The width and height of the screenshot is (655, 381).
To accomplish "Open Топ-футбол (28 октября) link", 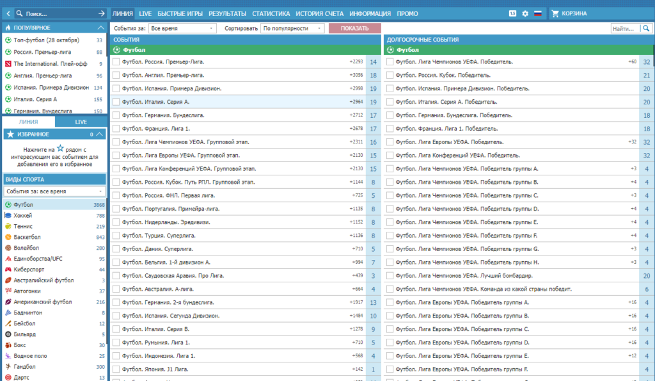I will pos(46,40).
